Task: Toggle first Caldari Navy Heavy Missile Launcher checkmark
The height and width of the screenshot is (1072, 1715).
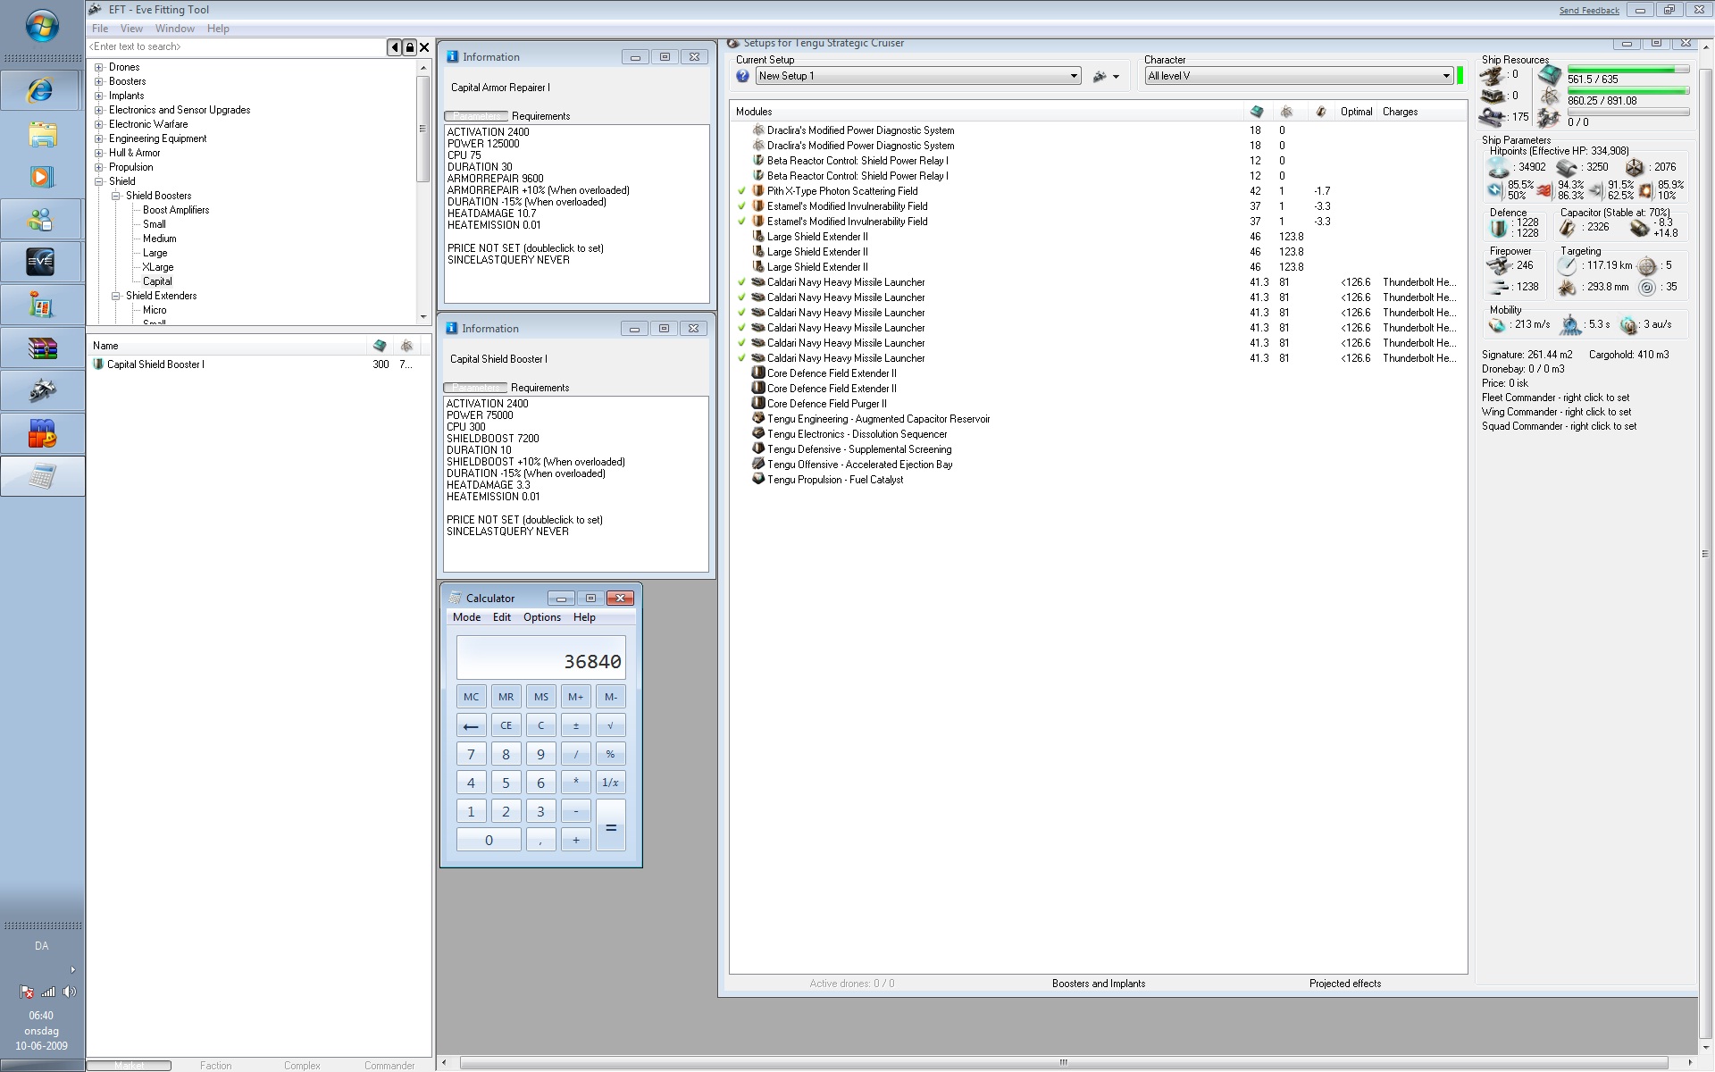Action: tap(741, 282)
